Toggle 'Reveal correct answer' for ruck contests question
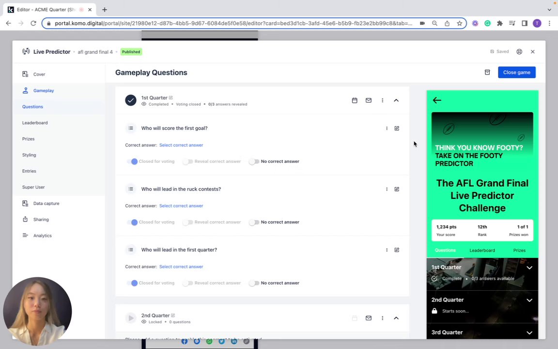 [187, 222]
